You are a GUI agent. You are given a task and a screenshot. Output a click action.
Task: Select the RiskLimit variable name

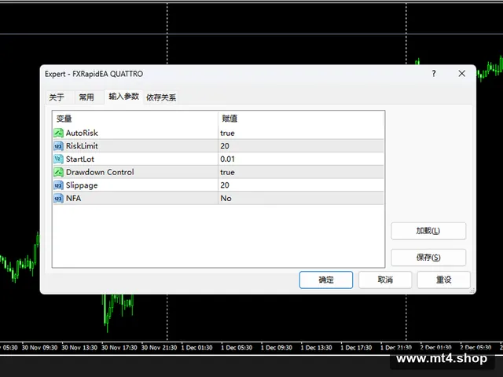[82, 146]
